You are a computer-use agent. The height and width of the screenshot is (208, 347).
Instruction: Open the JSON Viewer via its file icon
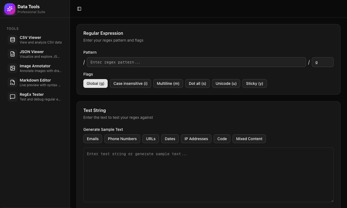(x=12, y=54)
